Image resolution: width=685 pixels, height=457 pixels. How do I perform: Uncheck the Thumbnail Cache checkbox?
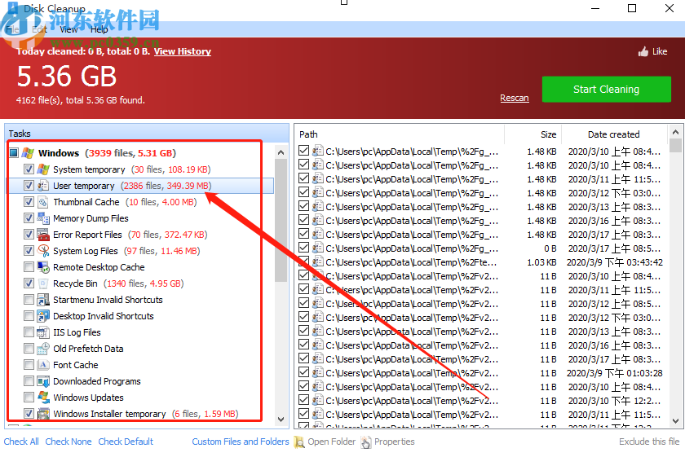point(29,202)
